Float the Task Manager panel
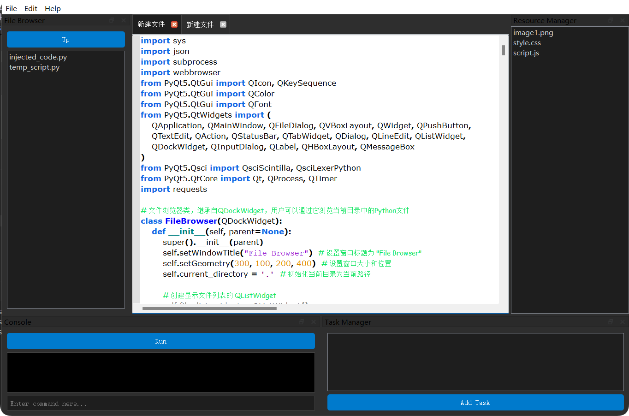 pos(611,322)
